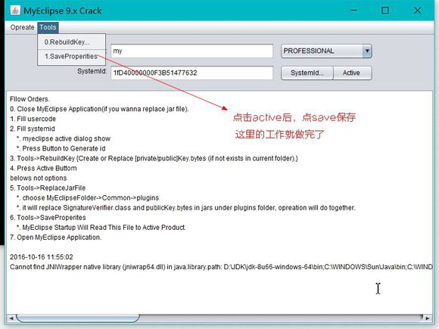The image size is (439, 329).
Task: Click the Java icon in title bar
Action: 15,11
